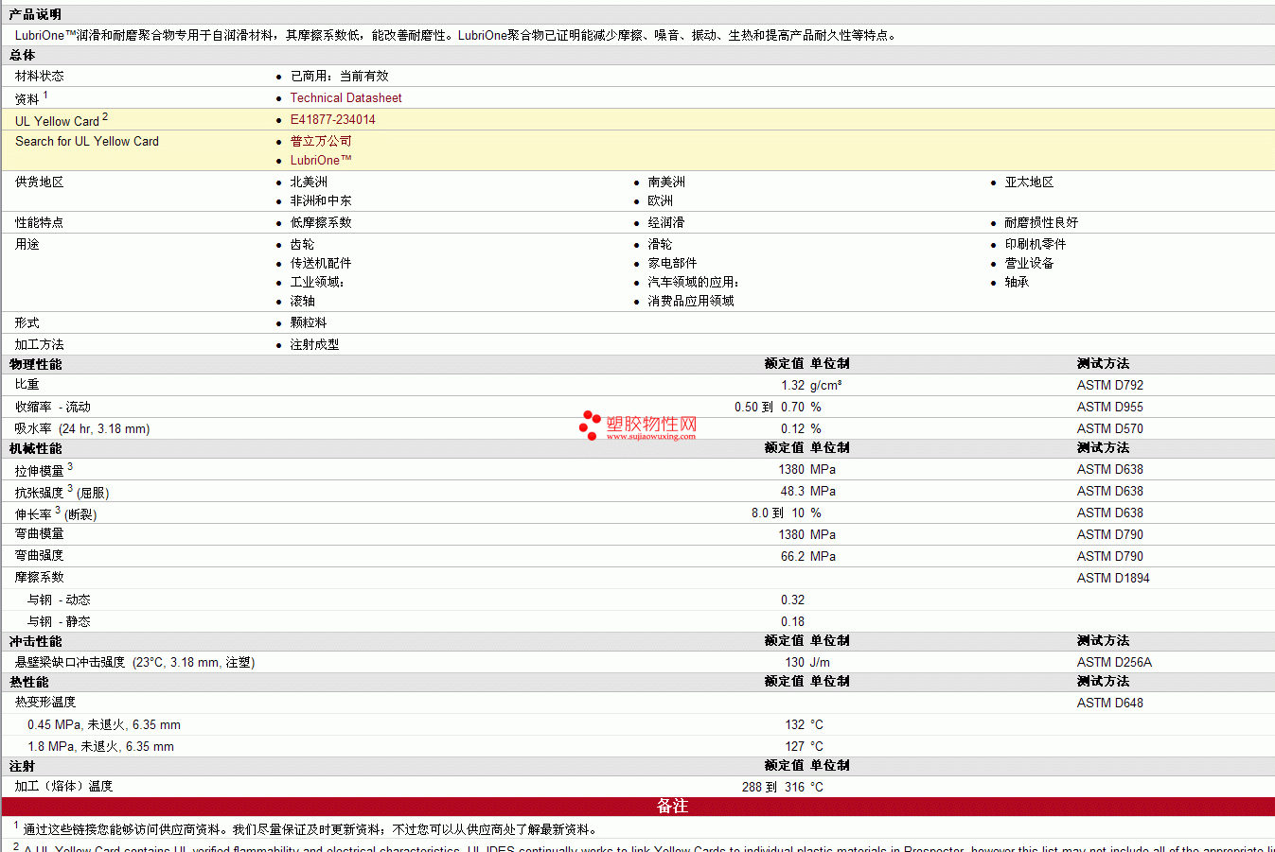
Task: Click the 1.8 MPa heat deflection value 127
Action: 795,746
